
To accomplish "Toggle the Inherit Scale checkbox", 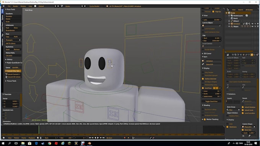I will pos(242,110).
